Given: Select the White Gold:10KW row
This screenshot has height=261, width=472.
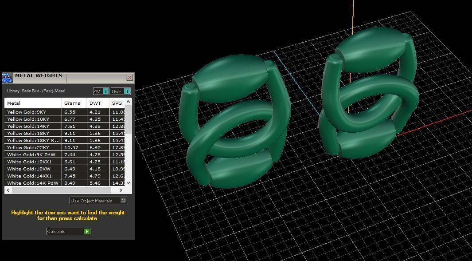Looking at the screenshot, I should [65, 169].
